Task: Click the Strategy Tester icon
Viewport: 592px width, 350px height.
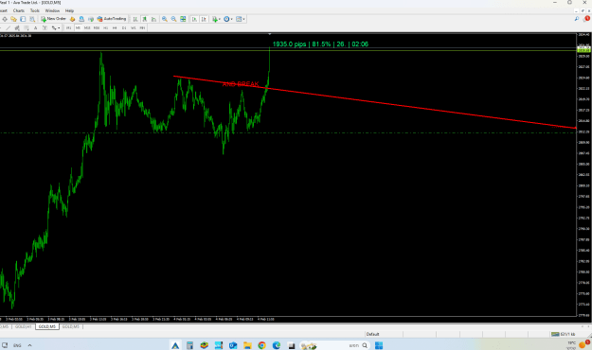Action: [91, 19]
